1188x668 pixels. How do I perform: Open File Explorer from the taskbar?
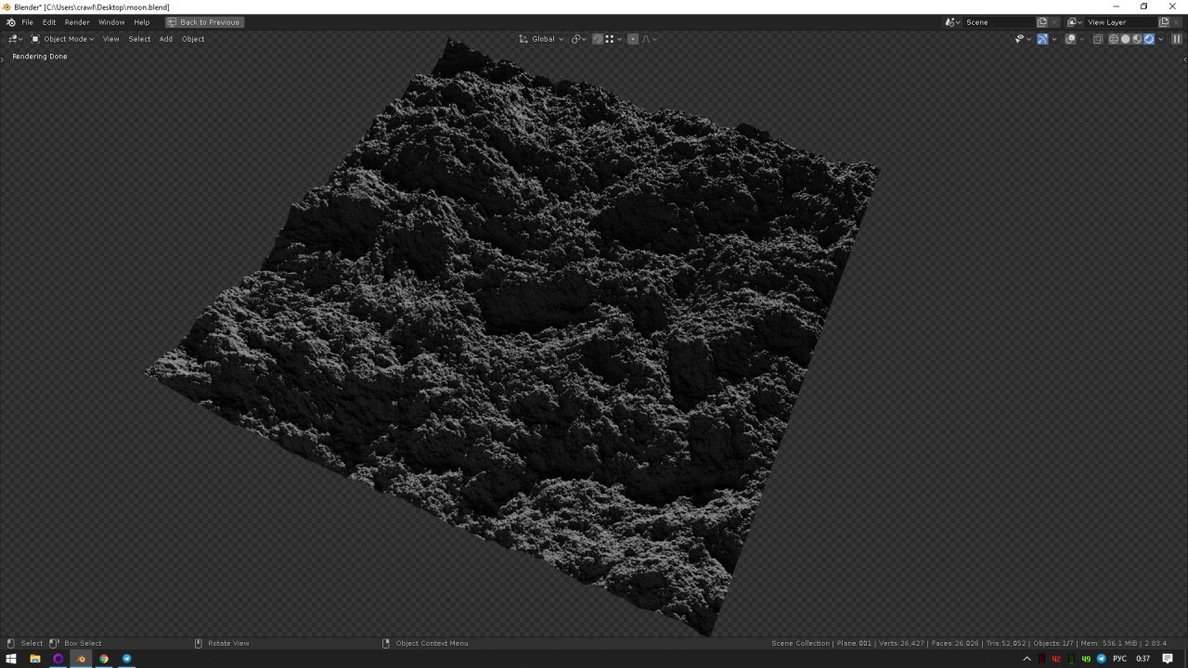34,659
